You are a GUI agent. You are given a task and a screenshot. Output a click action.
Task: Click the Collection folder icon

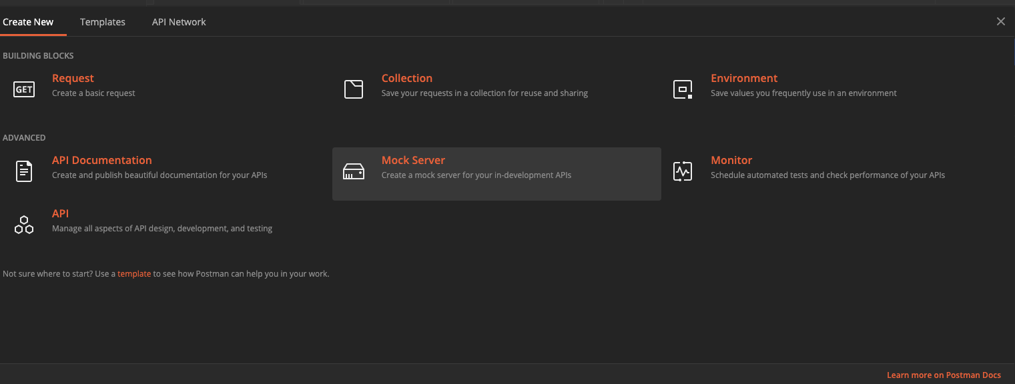[354, 89]
